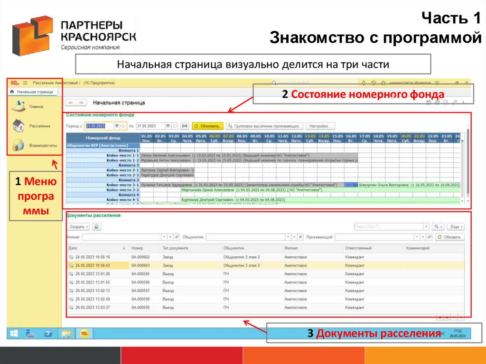This screenshot has width=486, height=364.
Task: Click the start date stepper arrows
Action: point(123,126)
